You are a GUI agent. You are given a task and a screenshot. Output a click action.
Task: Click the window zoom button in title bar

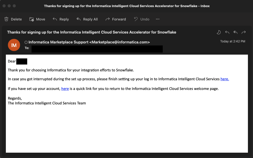point(14,6)
